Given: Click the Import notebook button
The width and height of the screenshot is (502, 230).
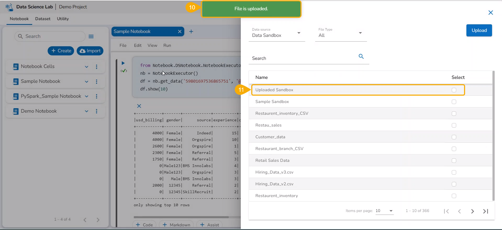Looking at the screenshot, I should click(90, 51).
